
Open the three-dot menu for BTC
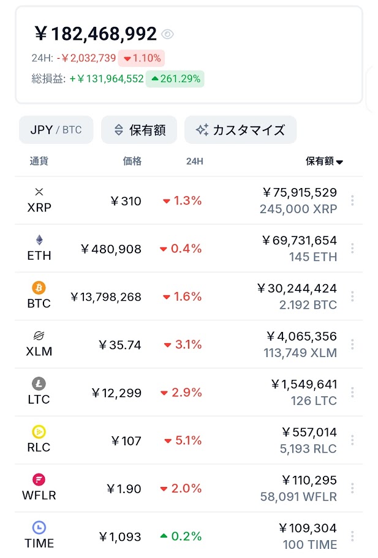pyautogui.click(x=352, y=296)
